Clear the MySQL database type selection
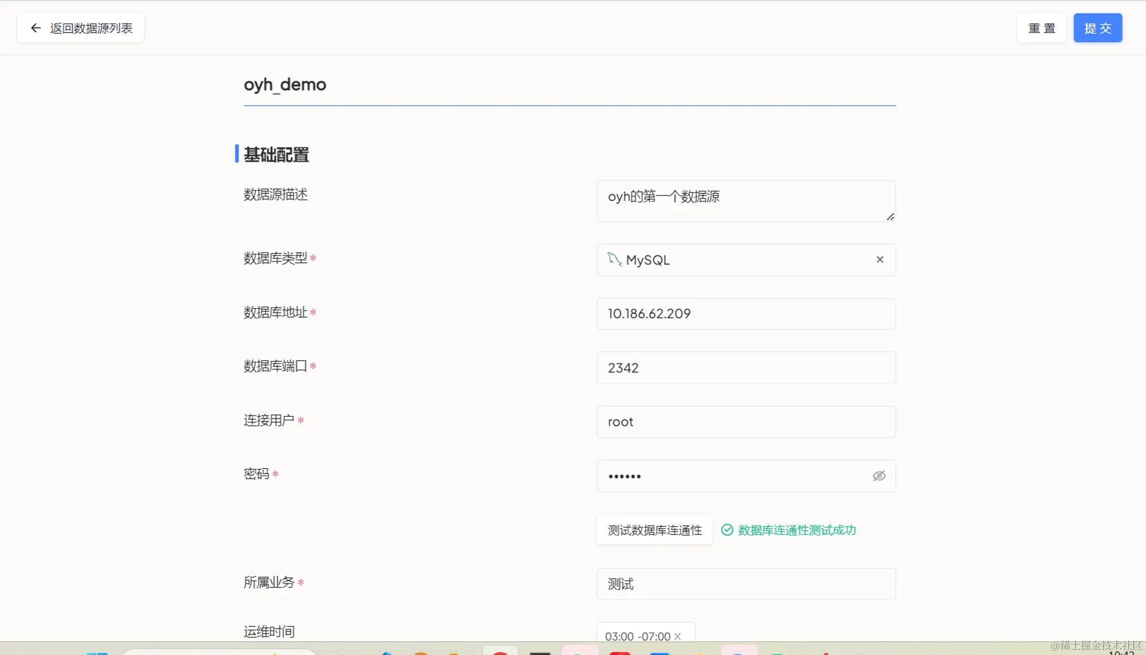Image resolution: width=1146 pixels, height=655 pixels. (880, 260)
